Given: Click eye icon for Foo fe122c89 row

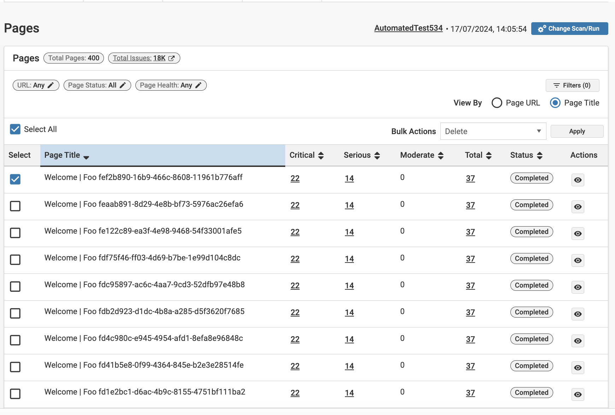Looking at the screenshot, I should [578, 234].
